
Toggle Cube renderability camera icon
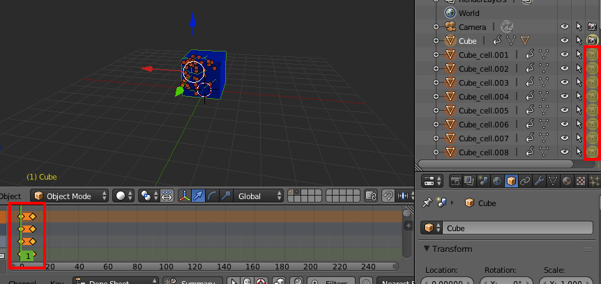point(593,40)
